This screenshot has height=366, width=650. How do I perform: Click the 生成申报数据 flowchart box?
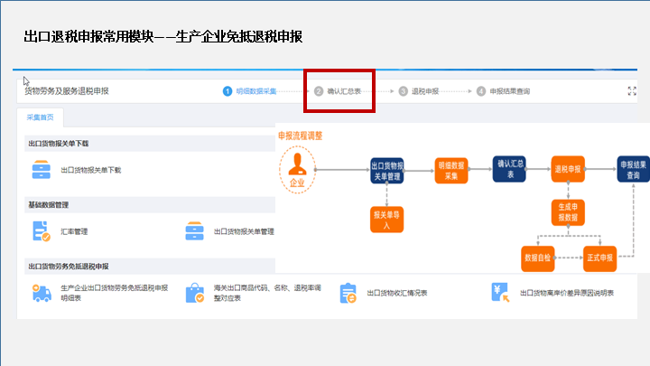click(568, 212)
